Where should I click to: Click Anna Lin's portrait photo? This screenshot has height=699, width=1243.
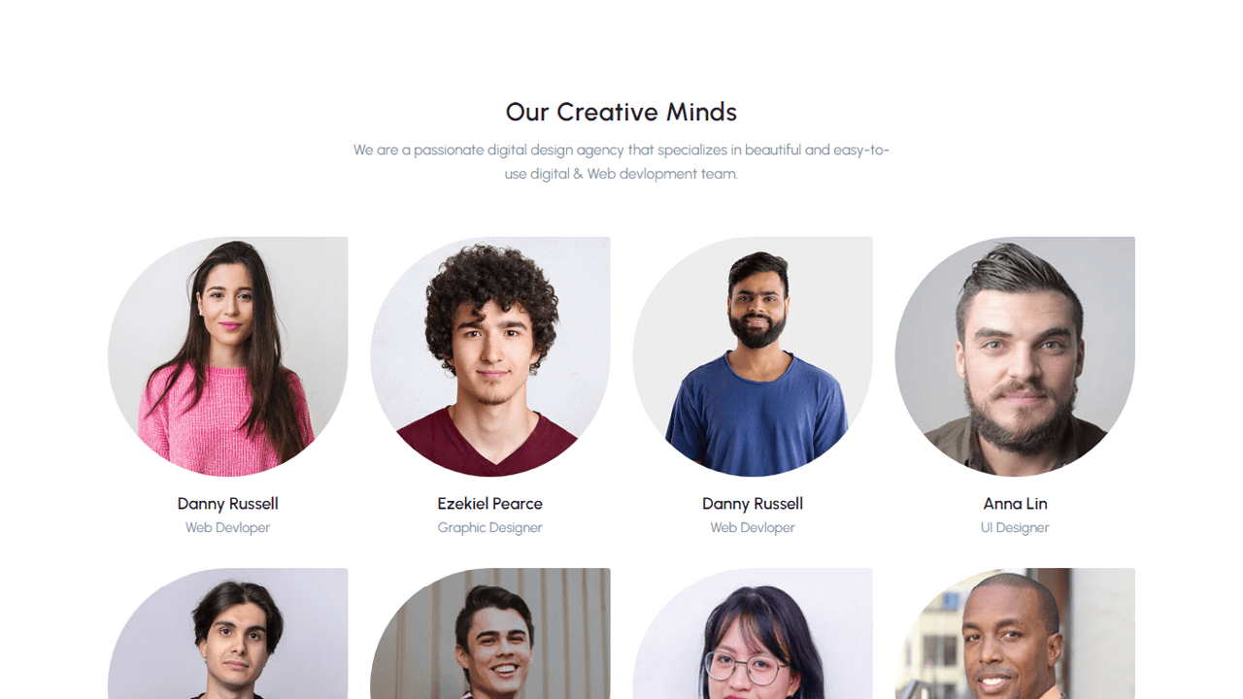[x=1015, y=356]
